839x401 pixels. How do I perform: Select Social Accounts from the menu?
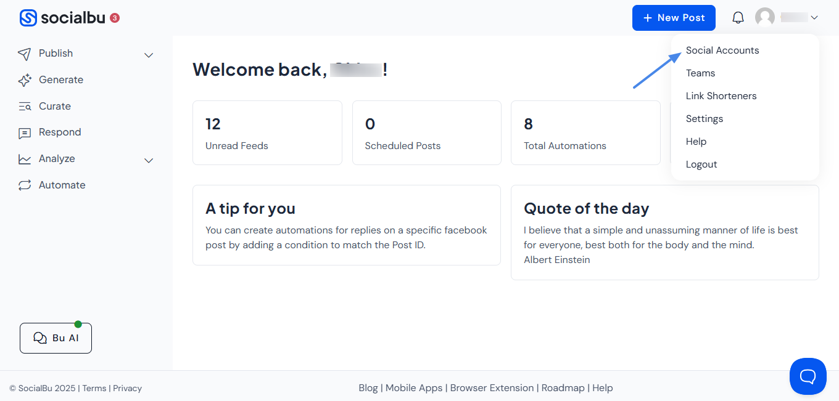tap(722, 51)
